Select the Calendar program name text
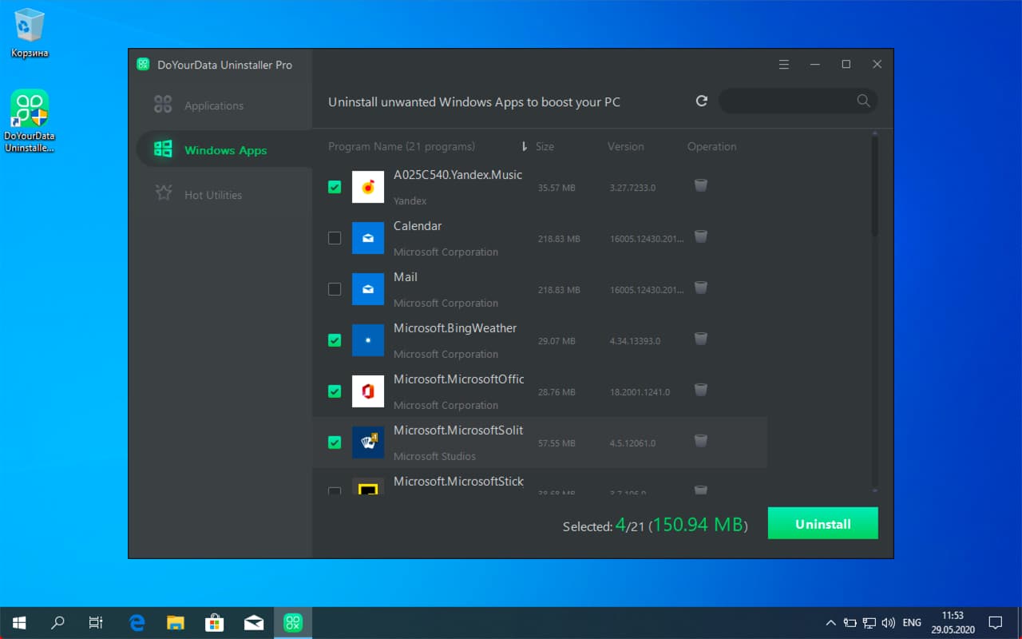This screenshot has height=639, width=1022. pos(418,226)
